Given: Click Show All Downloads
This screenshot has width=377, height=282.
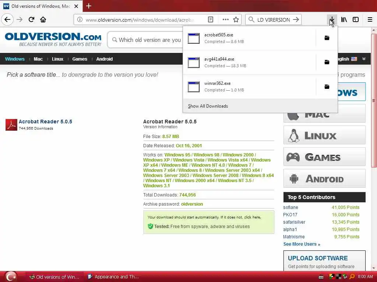Looking at the screenshot, I should [x=208, y=106].
